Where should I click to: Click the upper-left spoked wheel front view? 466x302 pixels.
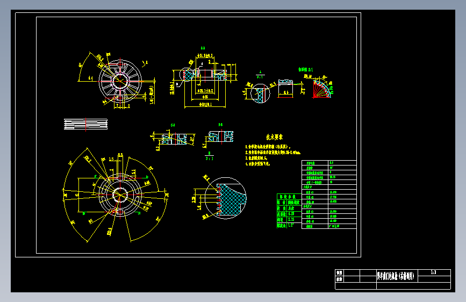tap(120, 81)
